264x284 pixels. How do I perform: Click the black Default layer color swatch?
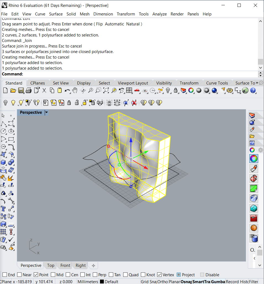(x=102, y=282)
